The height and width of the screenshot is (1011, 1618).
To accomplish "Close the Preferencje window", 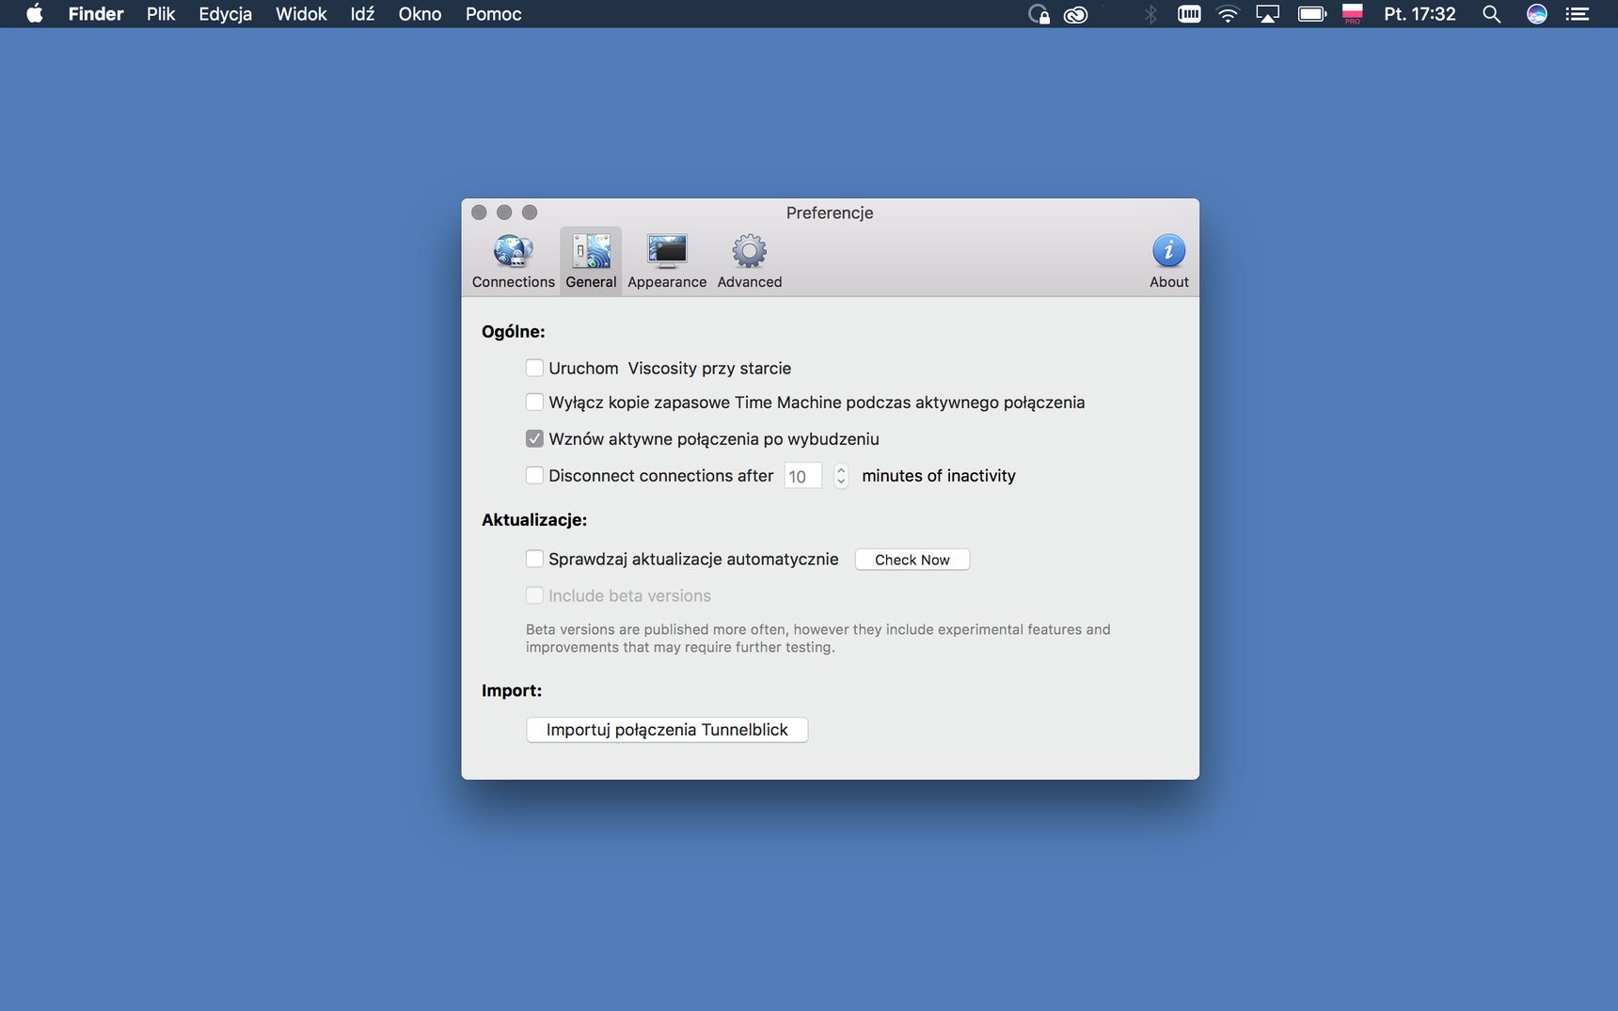I will [479, 213].
